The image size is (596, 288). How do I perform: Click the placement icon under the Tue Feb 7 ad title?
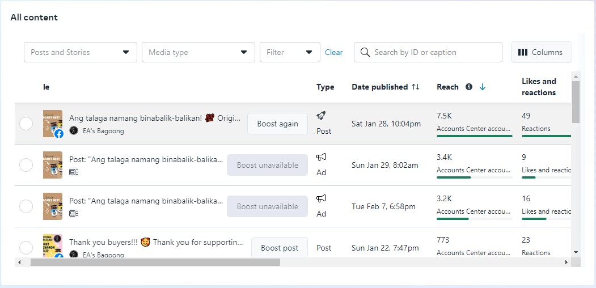tap(74, 214)
